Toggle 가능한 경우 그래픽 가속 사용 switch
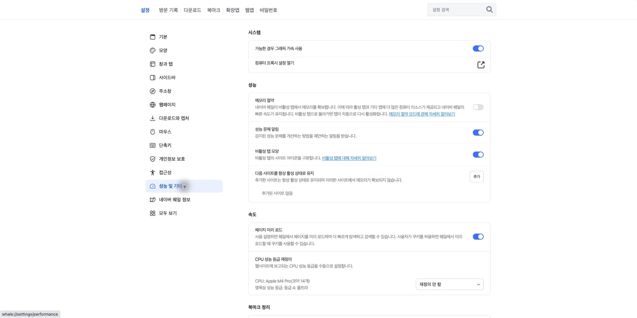The height and width of the screenshot is (318, 637). point(478,49)
